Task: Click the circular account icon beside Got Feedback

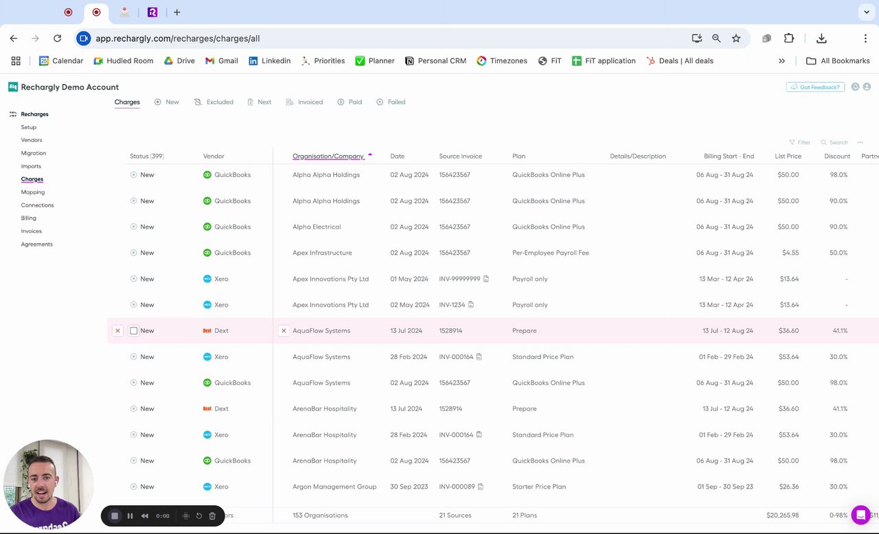Action: [855, 87]
